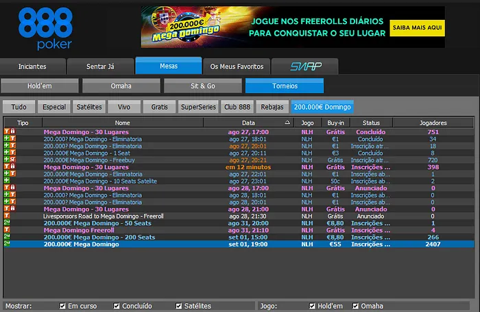Select the Mesas tab
This screenshot has height=312, width=480.
click(x=169, y=66)
